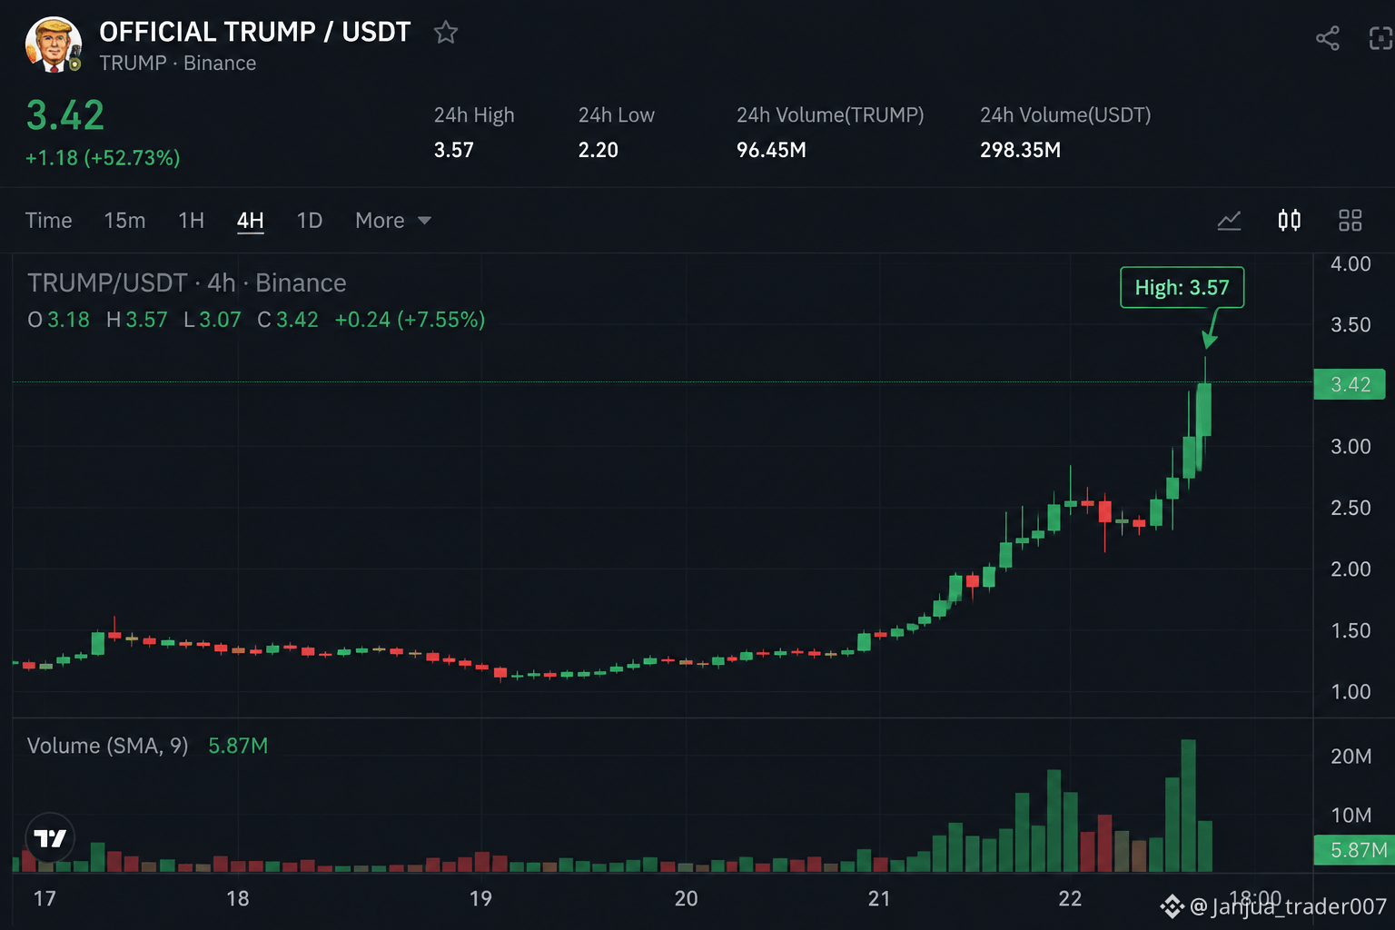Click the +0.24 (+7.55%) candle change
Viewport: 1395px width, 930px height.
click(x=410, y=320)
